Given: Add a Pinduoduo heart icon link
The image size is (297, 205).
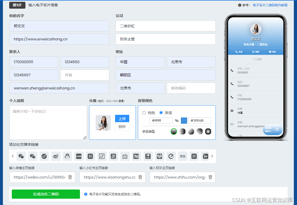Looking at the screenshot, I should (x=159, y=156).
